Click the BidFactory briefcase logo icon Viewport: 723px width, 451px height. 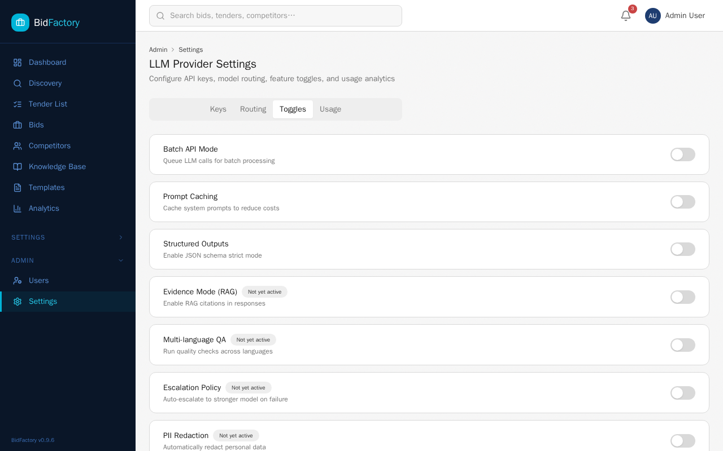20,23
